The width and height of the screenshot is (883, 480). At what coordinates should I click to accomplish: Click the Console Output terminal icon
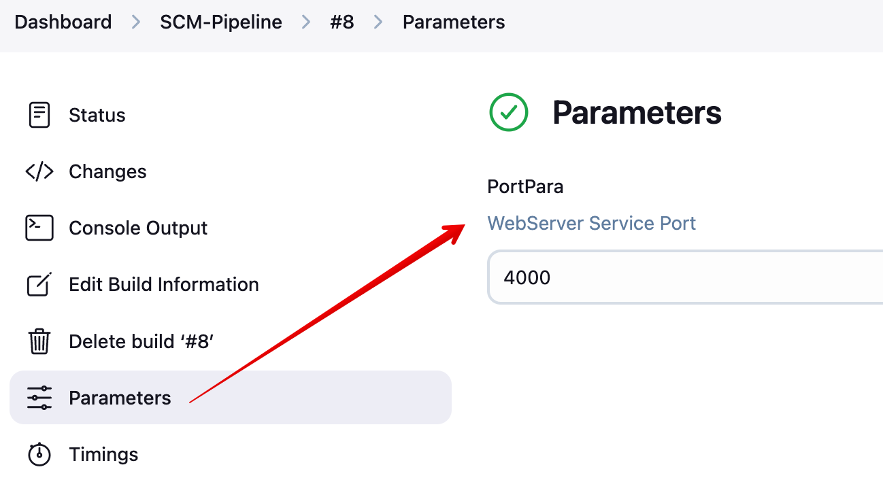(39, 228)
